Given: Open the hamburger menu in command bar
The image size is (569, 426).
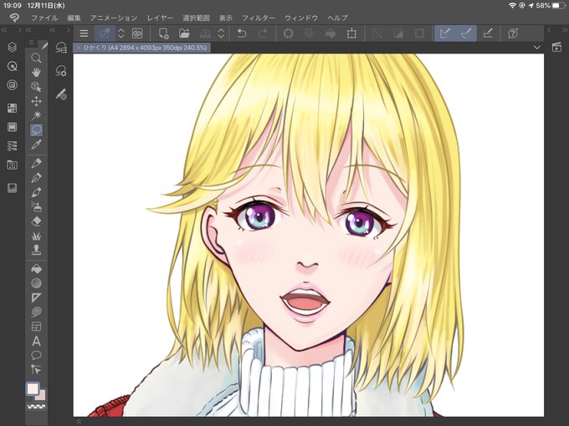Looking at the screenshot, I should coord(84,33).
